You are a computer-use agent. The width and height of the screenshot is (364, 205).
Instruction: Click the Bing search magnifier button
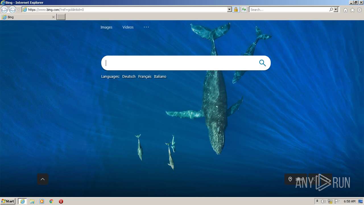(262, 63)
